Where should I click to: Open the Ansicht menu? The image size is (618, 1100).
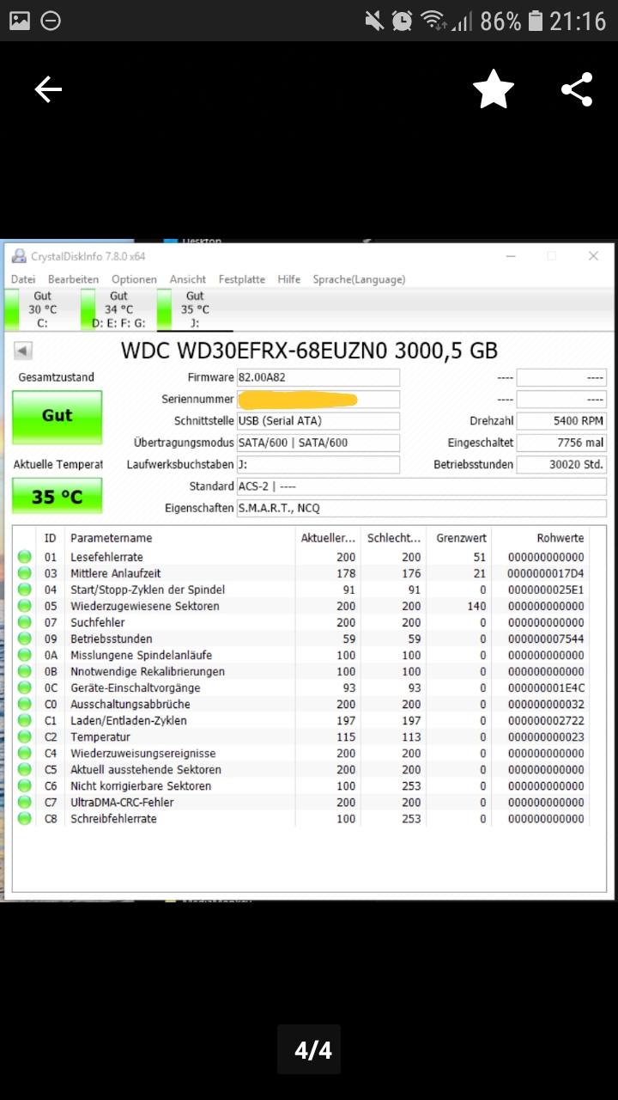coord(188,279)
